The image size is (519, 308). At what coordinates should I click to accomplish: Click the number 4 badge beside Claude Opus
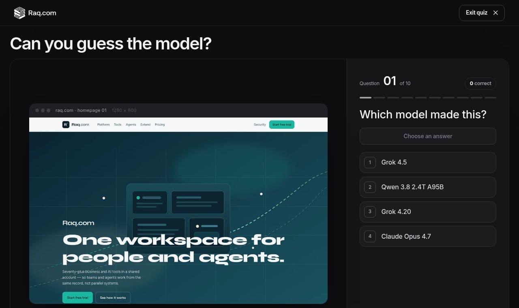[370, 236]
